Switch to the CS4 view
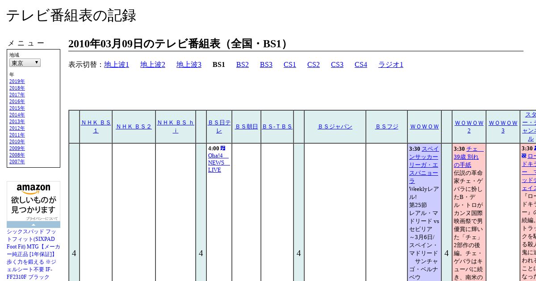Screen dimensions: 536x281 (x=361, y=65)
